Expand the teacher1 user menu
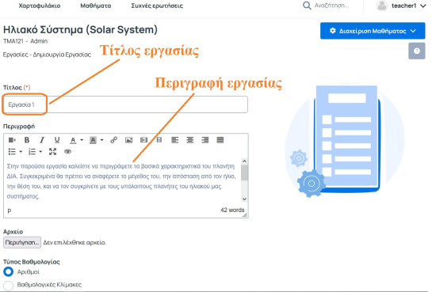The height and width of the screenshot is (292, 436). point(400,6)
